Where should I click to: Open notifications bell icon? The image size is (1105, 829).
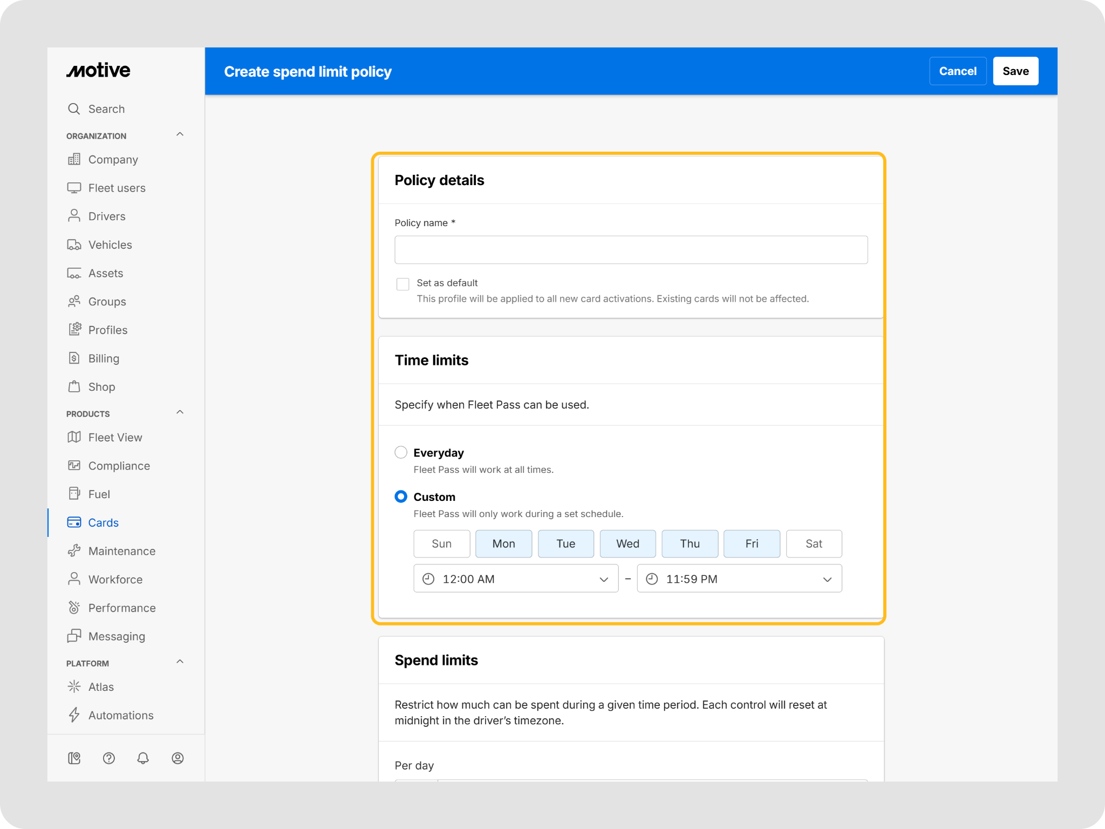pos(143,758)
